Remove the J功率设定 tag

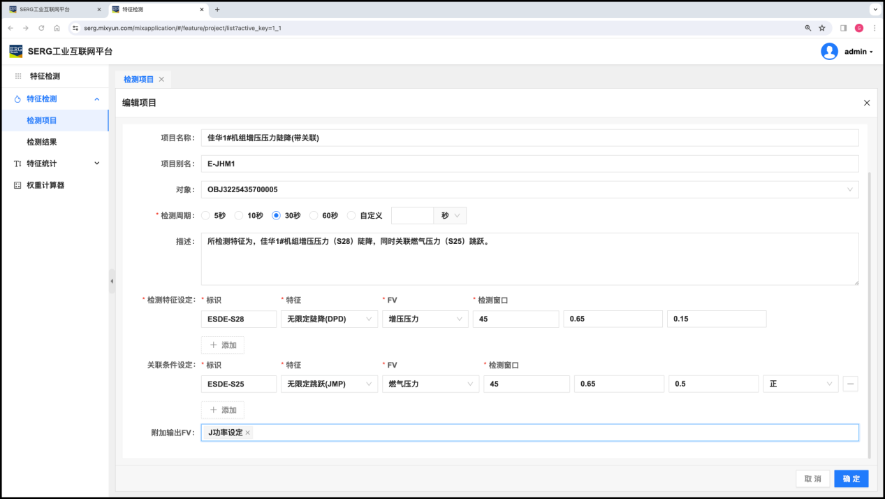(x=247, y=433)
